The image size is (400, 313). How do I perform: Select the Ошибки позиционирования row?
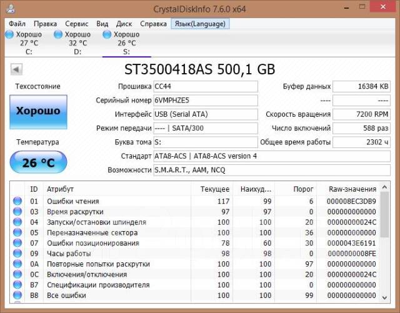click(195, 243)
